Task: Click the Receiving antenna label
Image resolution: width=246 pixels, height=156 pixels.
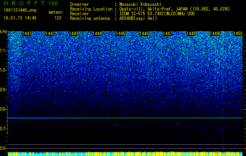Action: click(90, 18)
